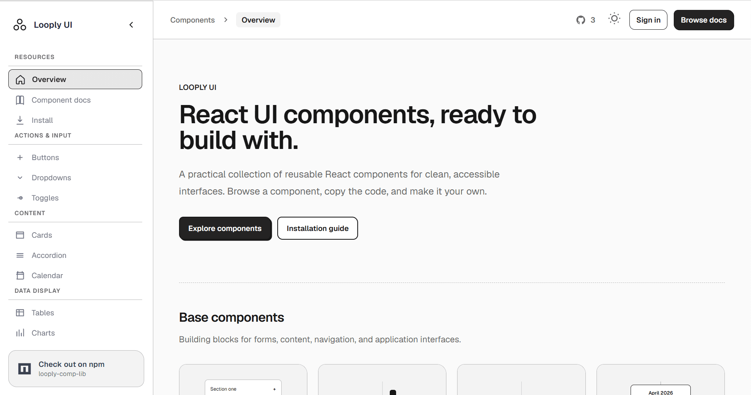Click the Explore components button

pos(225,228)
